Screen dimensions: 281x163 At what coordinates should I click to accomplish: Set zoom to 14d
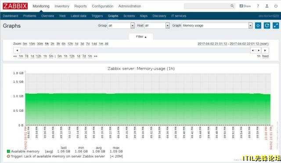click(94, 44)
